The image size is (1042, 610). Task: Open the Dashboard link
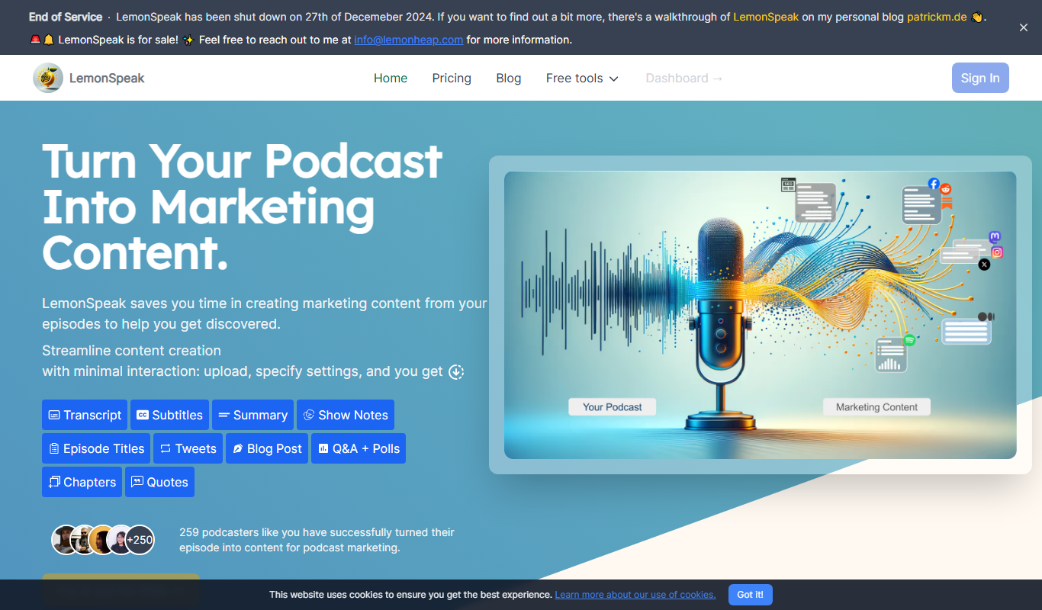(x=684, y=78)
